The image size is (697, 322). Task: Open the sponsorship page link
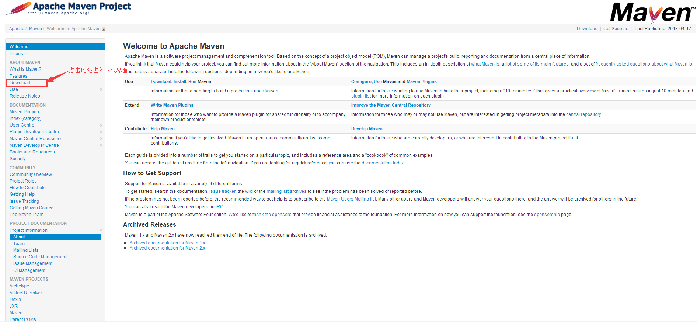tap(547, 215)
